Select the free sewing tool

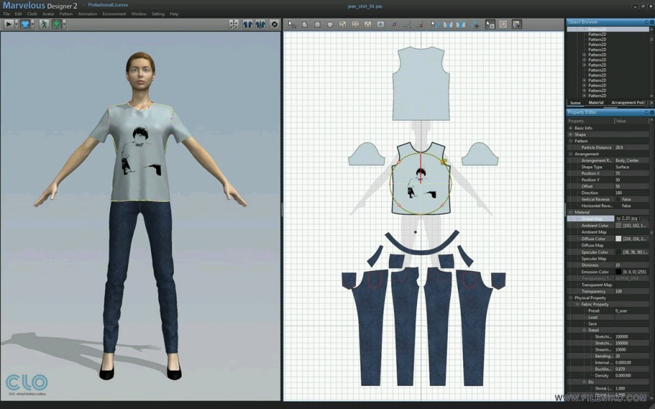coord(461,25)
